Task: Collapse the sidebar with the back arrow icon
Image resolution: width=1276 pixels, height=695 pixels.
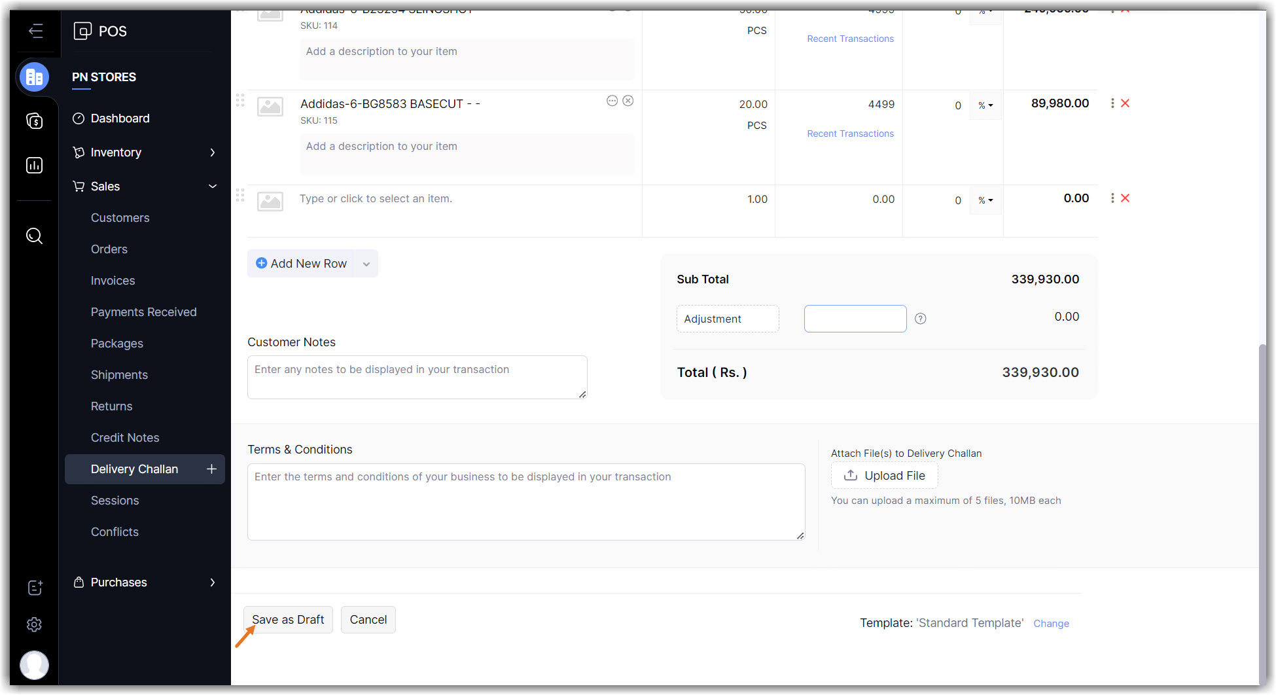Action: [x=35, y=31]
